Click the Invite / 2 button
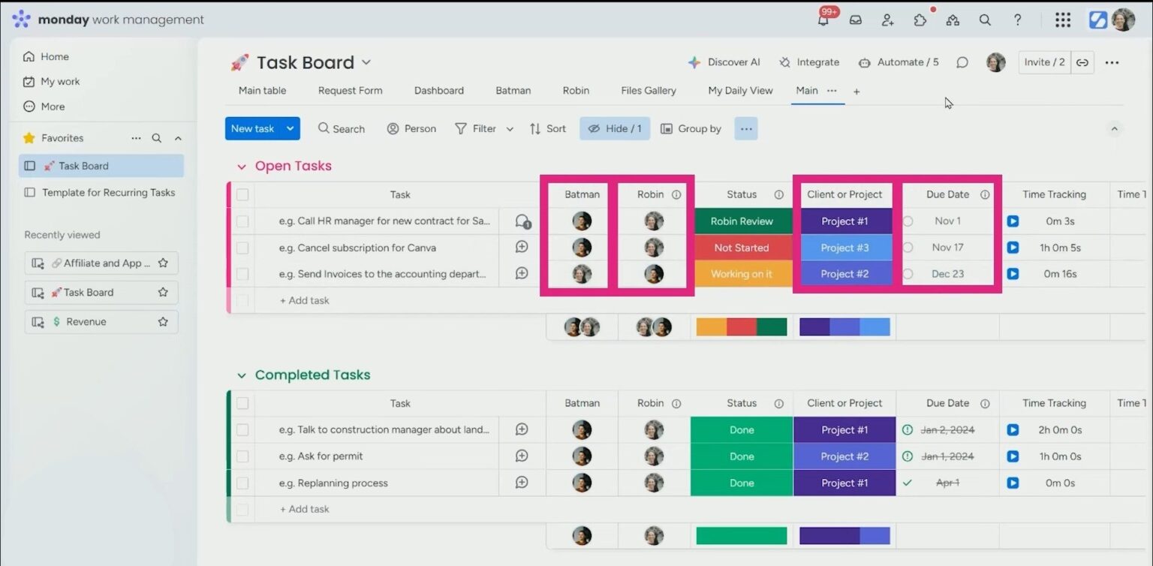This screenshot has height=566, width=1153. coord(1044,62)
